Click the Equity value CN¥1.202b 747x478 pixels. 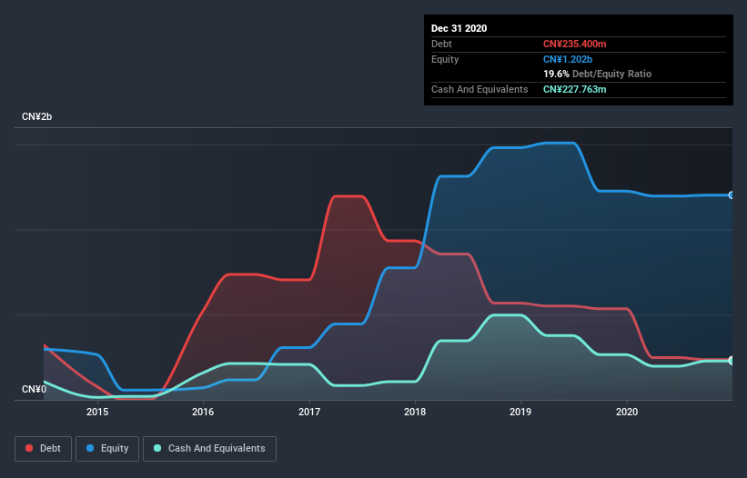pos(568,59)
